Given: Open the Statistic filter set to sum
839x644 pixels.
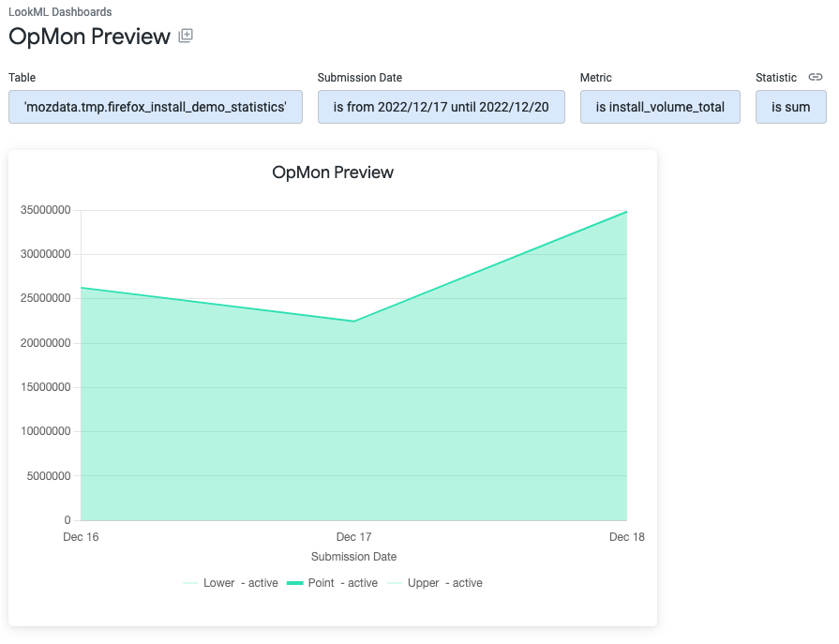Looking at the screenshot, I should click(790, 107).
